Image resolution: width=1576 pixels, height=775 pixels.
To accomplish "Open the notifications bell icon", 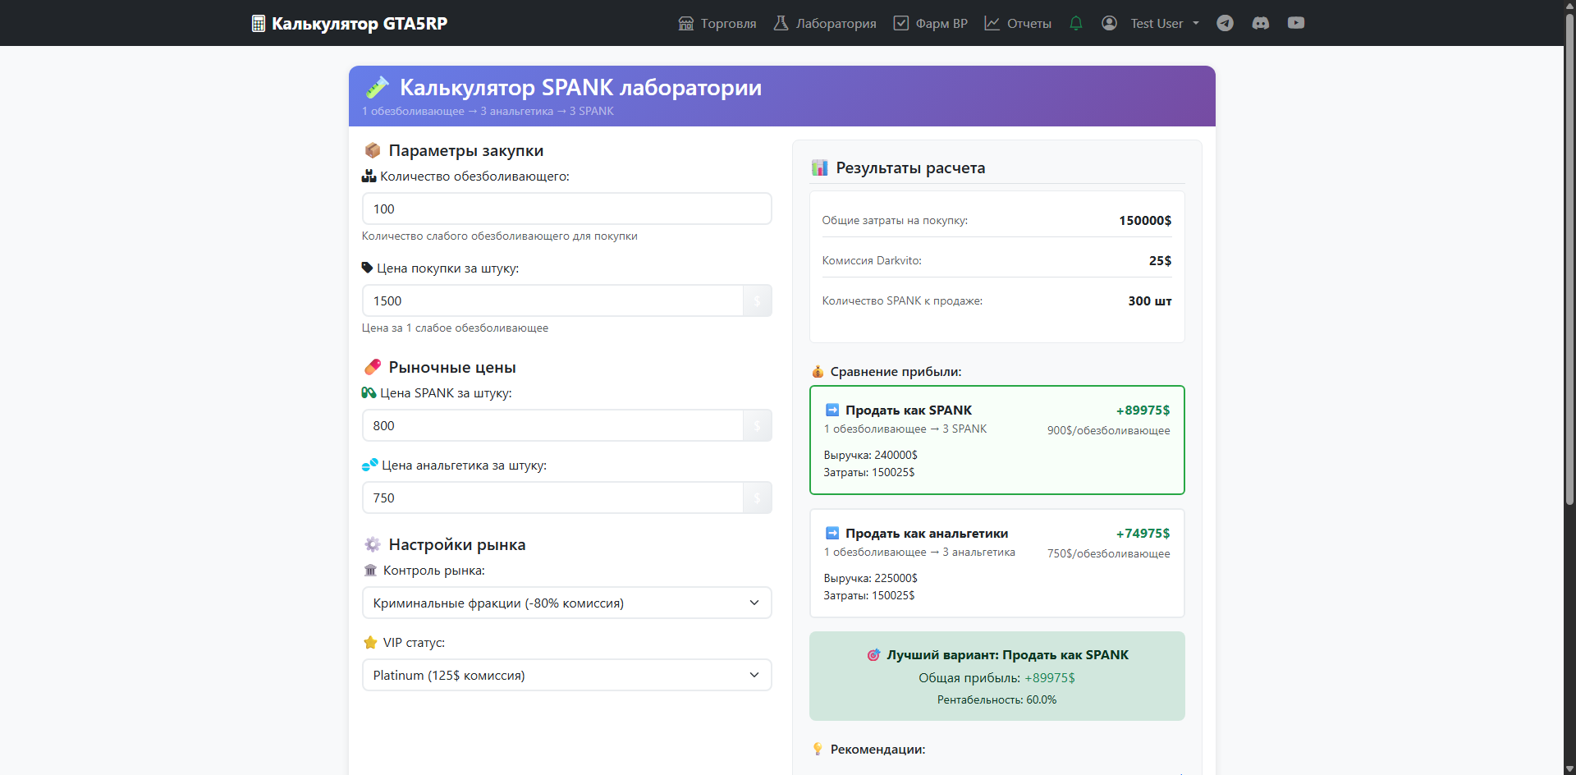I will pyautogui.click(x=1076, y=23).
